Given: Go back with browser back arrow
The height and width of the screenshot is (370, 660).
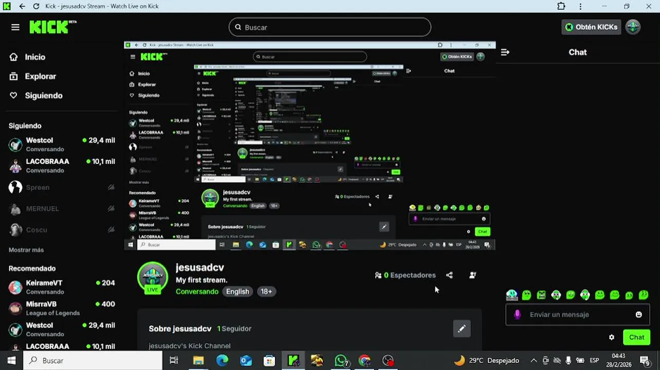Looking at the screenshot, I should 22,6.
